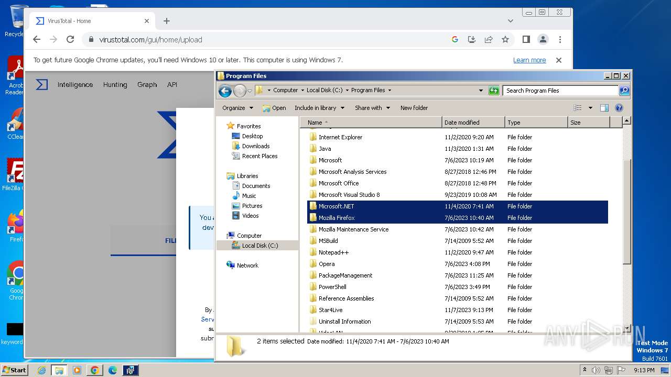Select Local Disk (C:) in navigation pane
This screenshot has height=377, width=671.
[x=260, y=246]
